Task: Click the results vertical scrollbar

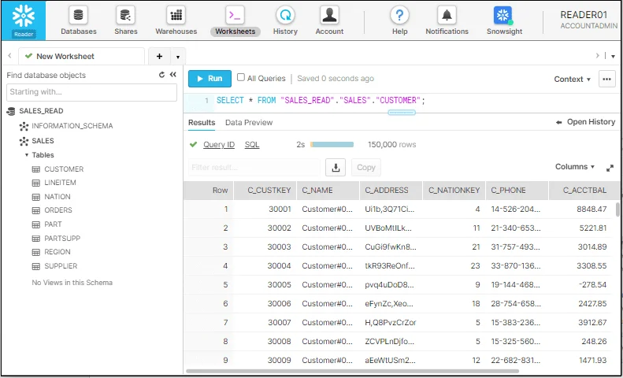Action: (x=617, y=209)
